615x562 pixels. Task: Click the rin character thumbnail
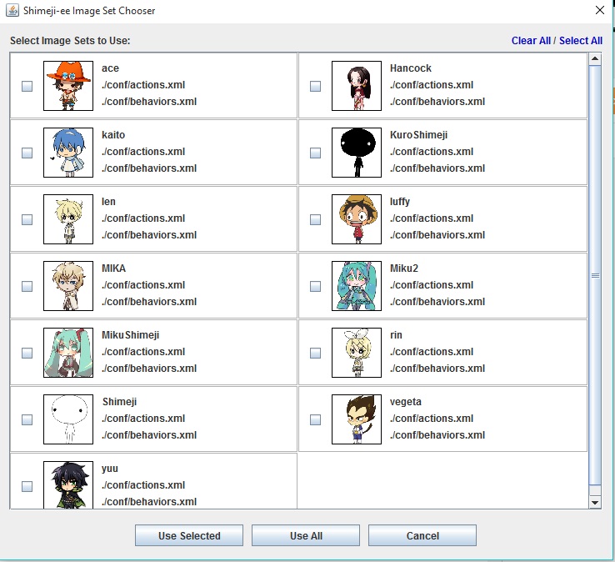pos(357,353)
